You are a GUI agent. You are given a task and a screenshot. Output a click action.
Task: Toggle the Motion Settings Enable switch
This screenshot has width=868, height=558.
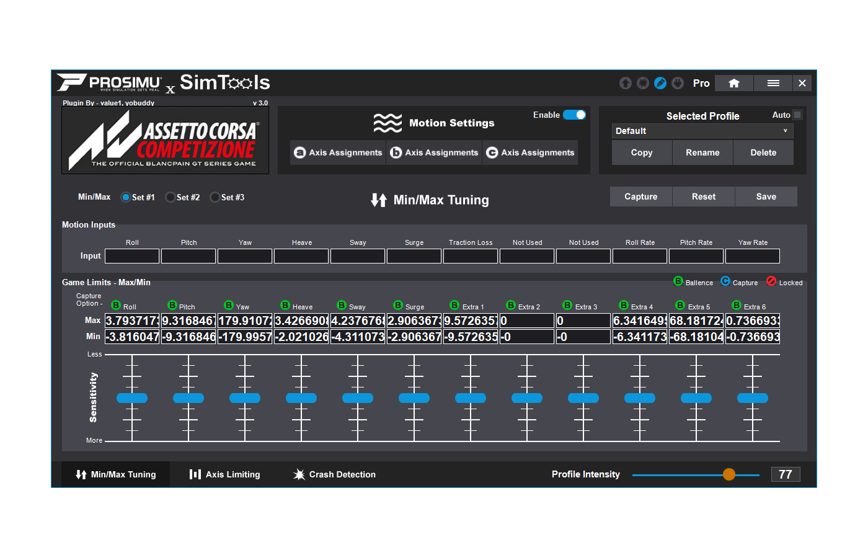point(574,115)
